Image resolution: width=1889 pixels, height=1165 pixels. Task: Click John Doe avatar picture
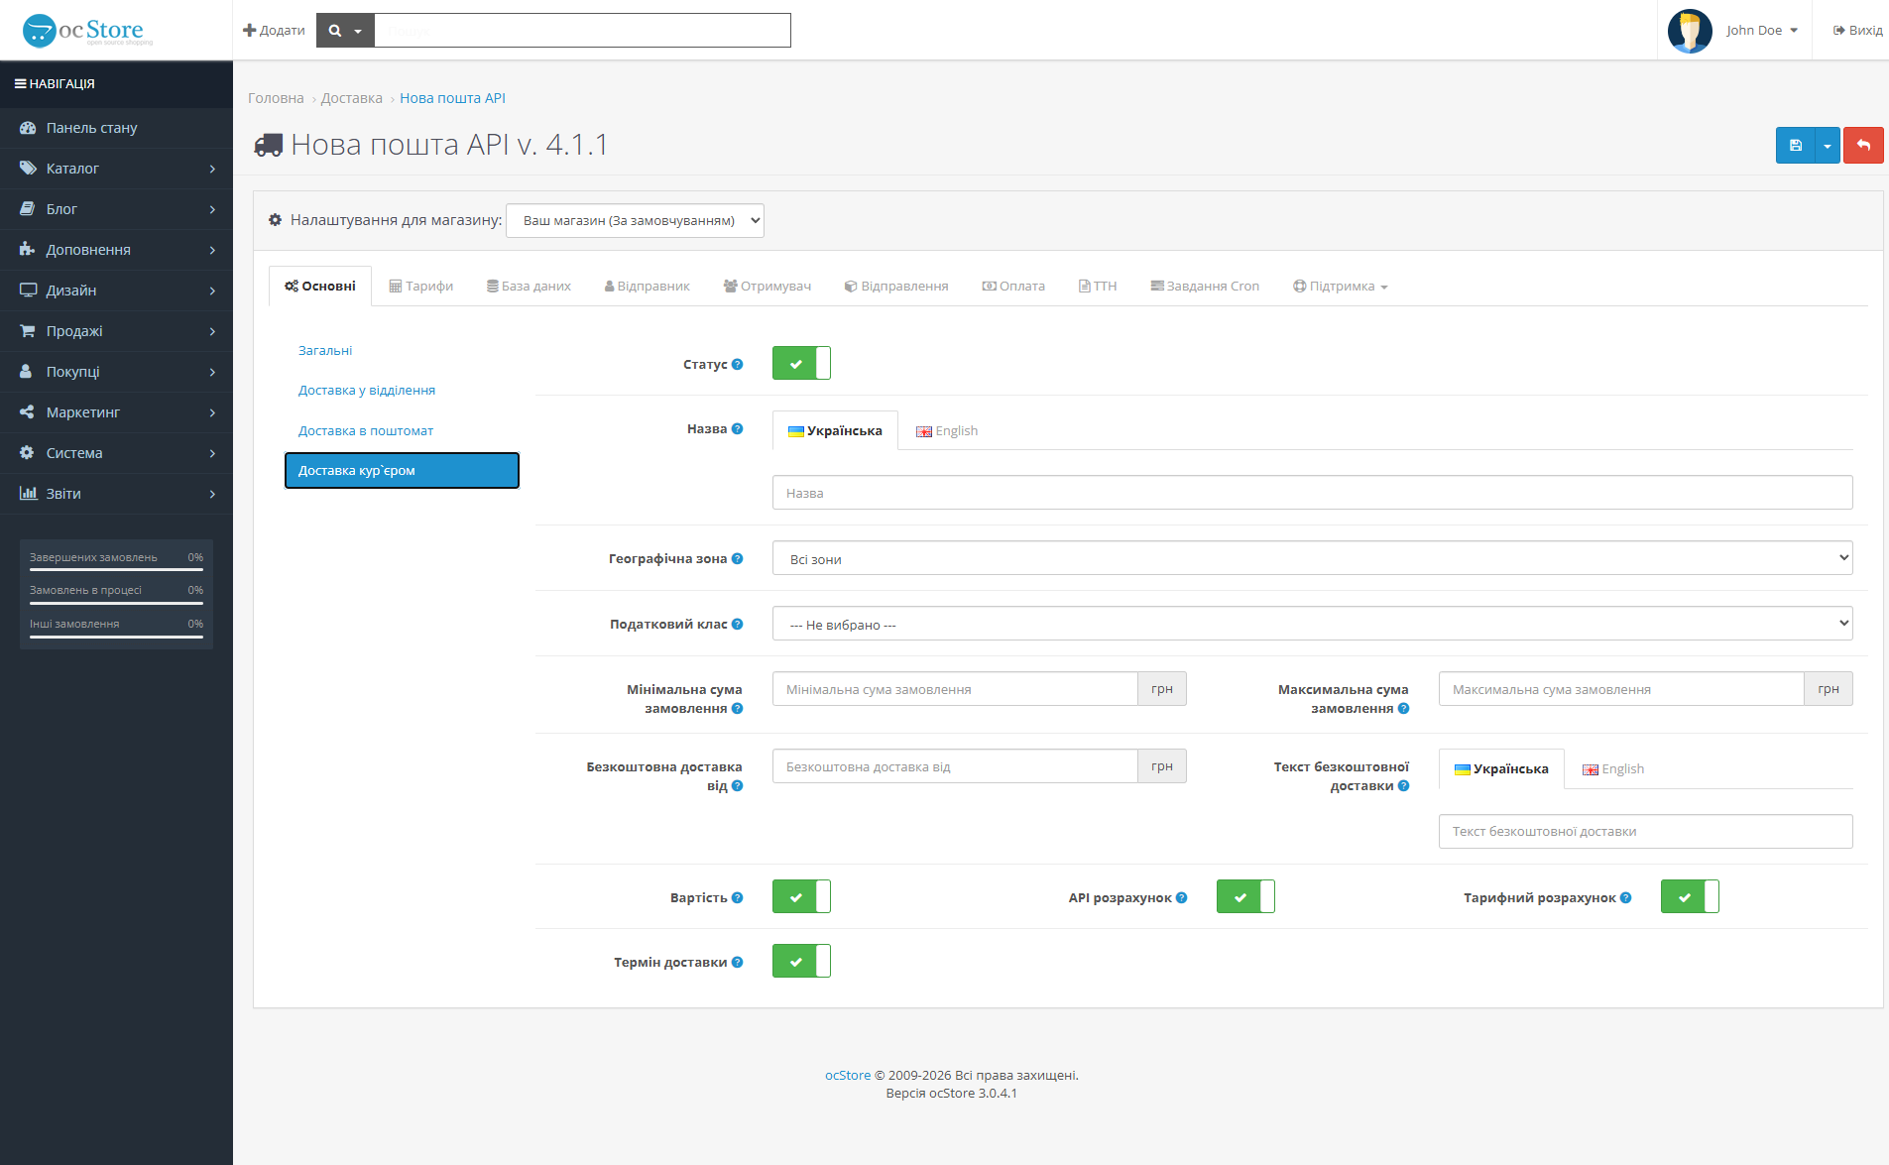[1690, 31]
